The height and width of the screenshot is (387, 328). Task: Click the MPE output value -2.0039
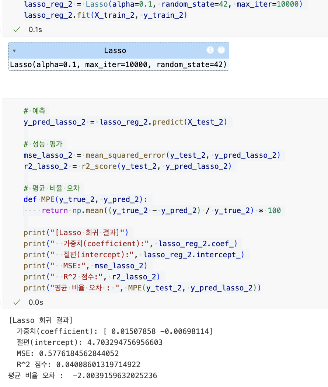(x=115, y=376)
